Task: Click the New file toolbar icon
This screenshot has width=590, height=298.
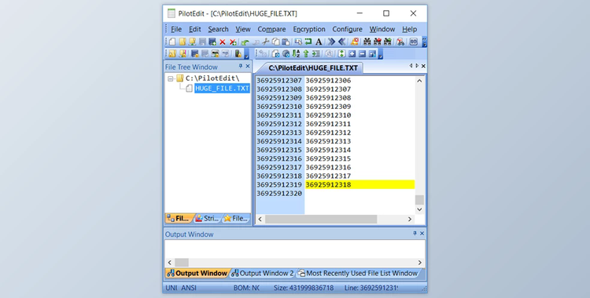Action: [172, 42]
